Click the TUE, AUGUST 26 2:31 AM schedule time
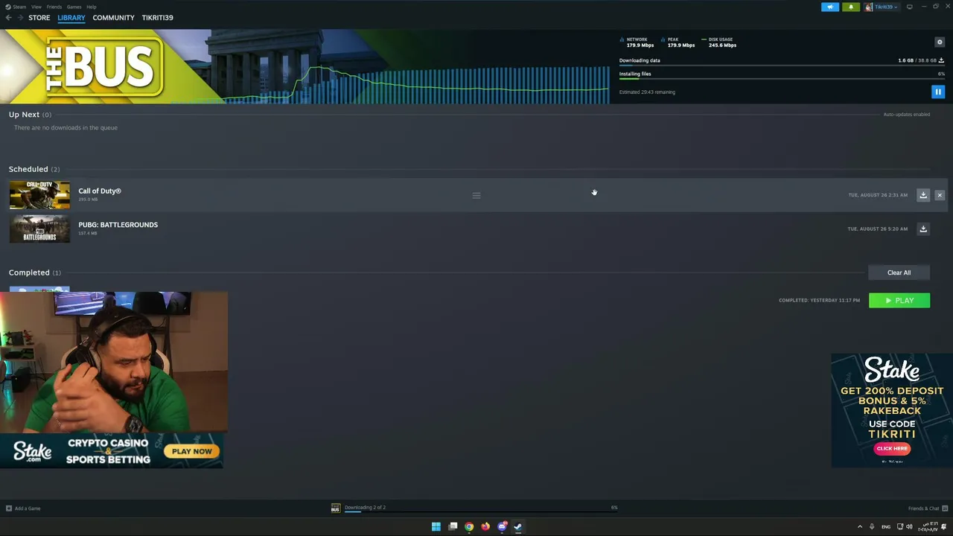 point(878,195)
